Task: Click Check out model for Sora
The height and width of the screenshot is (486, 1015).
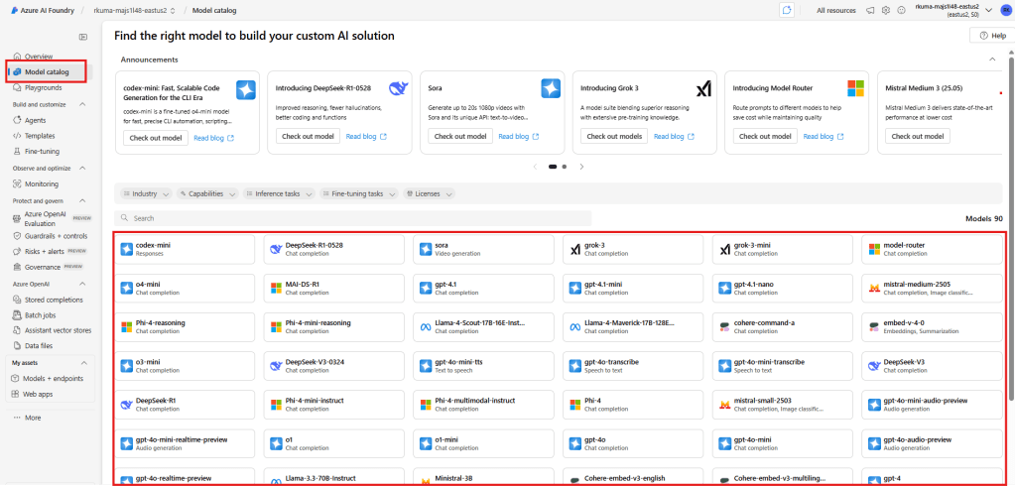Action: 454,137
